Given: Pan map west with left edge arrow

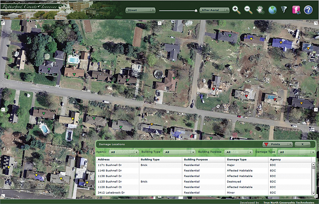Looking at the screenshot, I should click(3, 110).
